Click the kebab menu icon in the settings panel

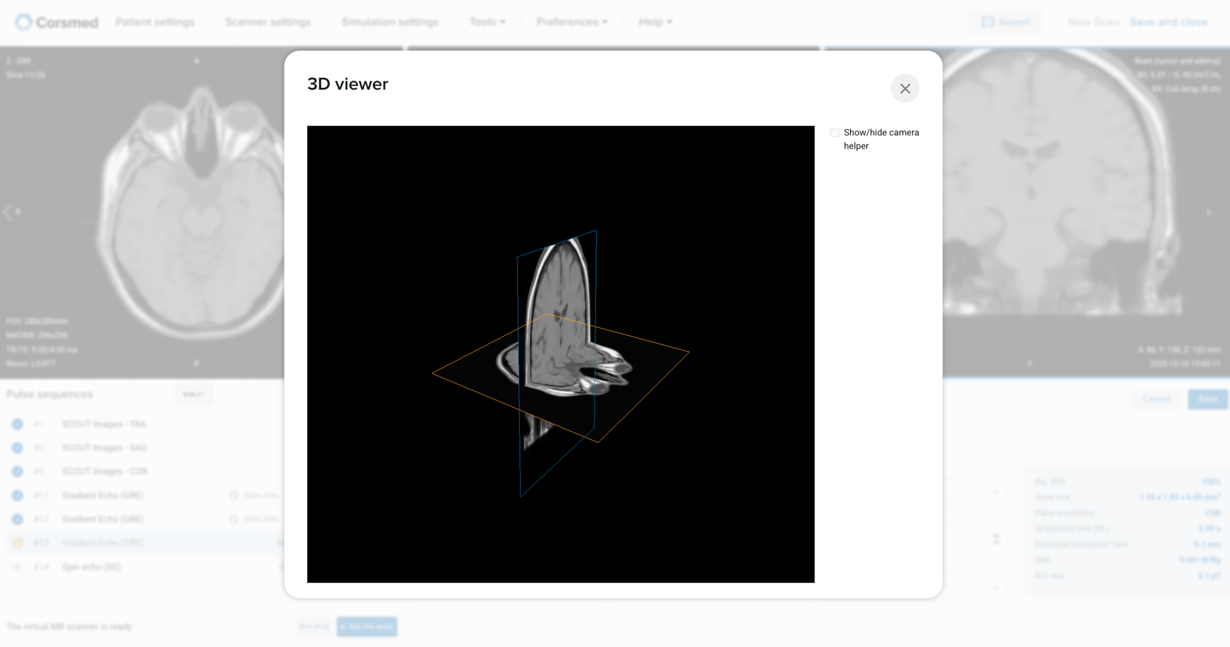click(x=997, y=539)
